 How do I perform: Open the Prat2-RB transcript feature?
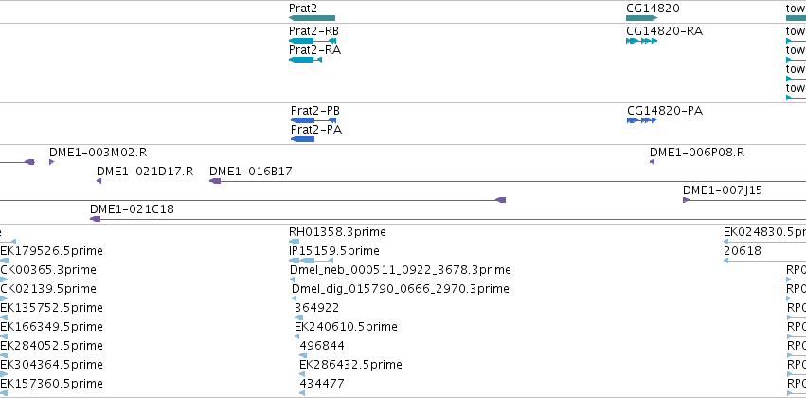[313, 41]
